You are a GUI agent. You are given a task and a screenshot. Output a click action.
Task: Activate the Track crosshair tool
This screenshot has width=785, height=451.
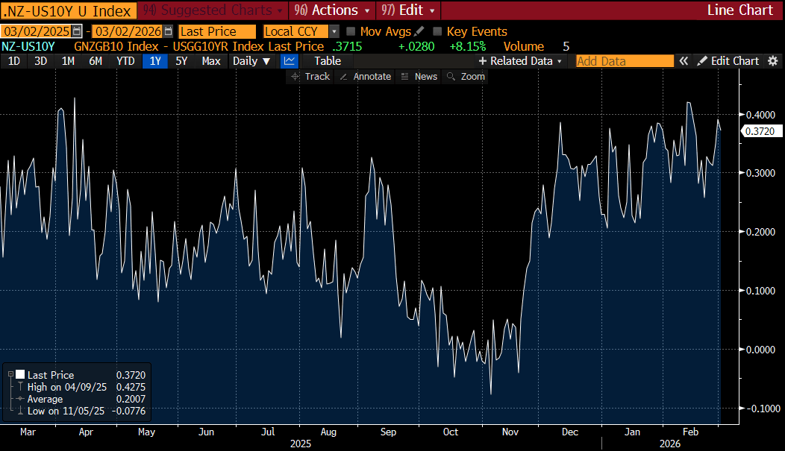pyautogui.click(x=311, y=77)
